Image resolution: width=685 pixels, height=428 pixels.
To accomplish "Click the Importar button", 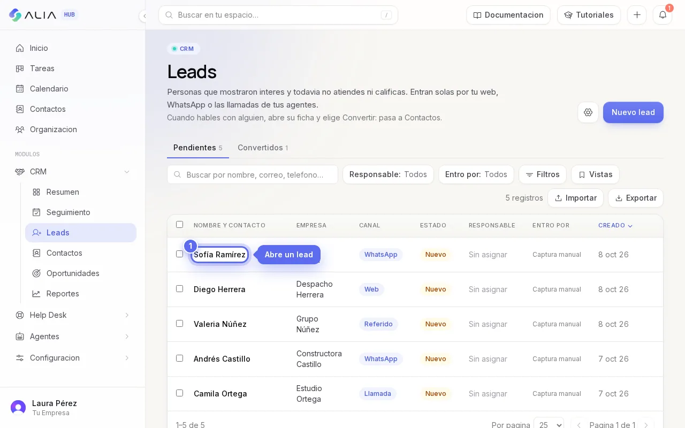I will (575, 198).
